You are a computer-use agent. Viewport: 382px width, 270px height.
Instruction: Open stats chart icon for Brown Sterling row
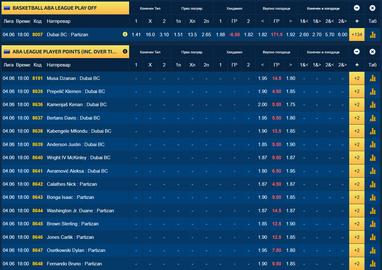click(x=372, y=224)
